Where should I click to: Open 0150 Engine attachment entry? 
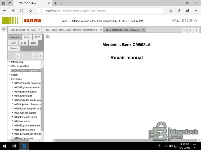tap(27, 125)
